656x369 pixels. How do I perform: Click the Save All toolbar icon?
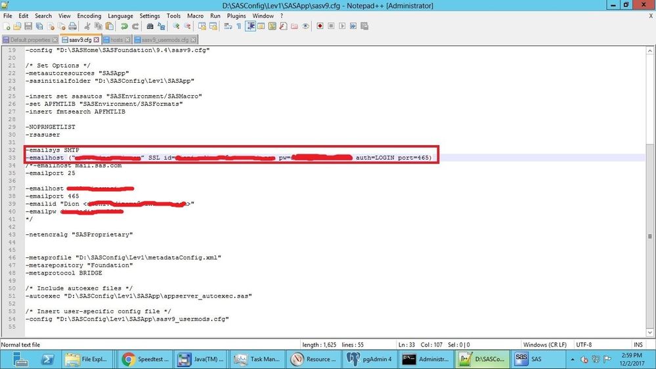click(x=39, y=26)
